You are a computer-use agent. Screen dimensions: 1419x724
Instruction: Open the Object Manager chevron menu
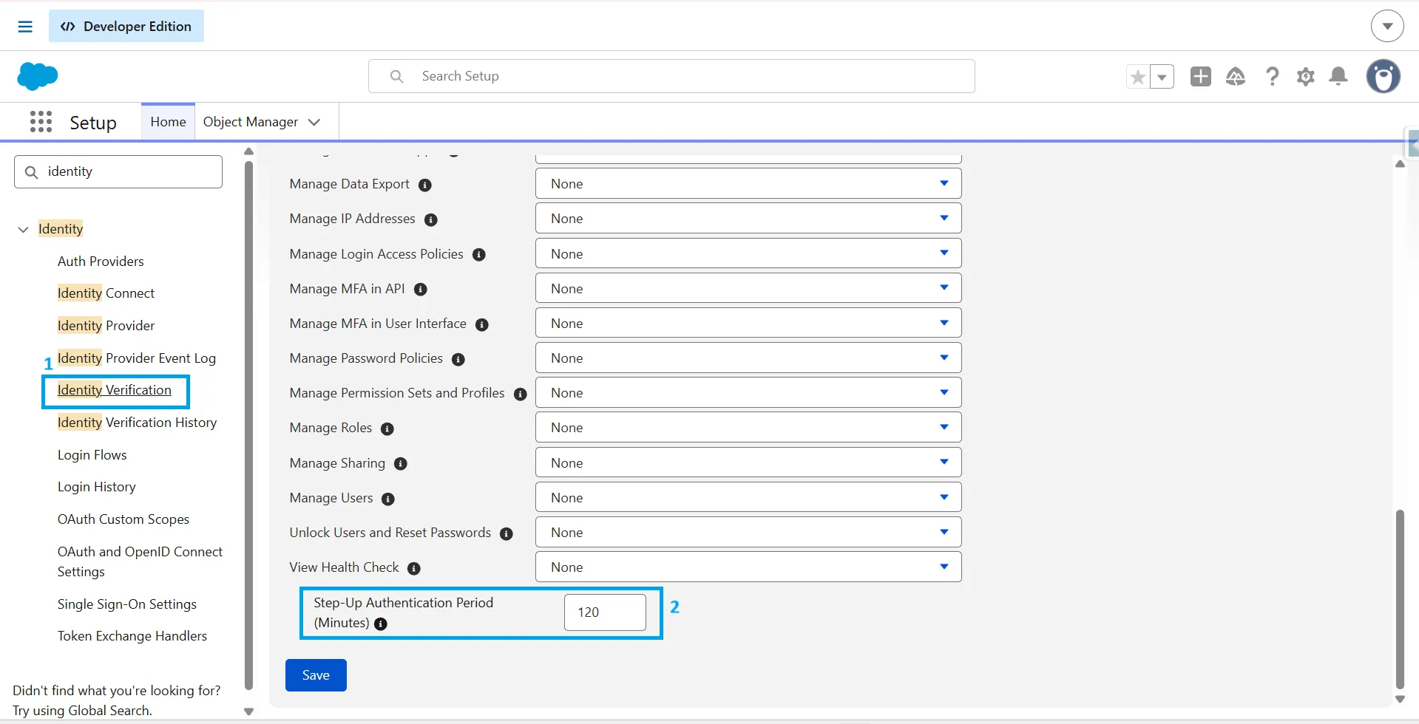[314, 122]
